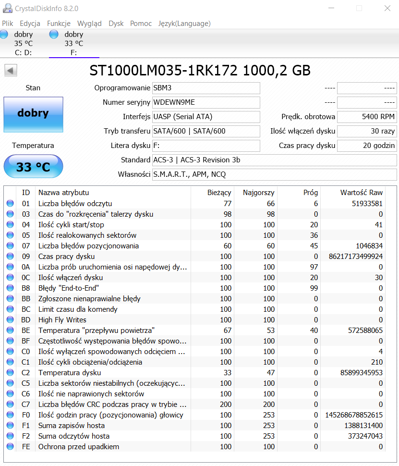Click the 'Wartość Raw' column header
Image resolution: width=399 pixels, height=466 pixels.
point(361,193)
